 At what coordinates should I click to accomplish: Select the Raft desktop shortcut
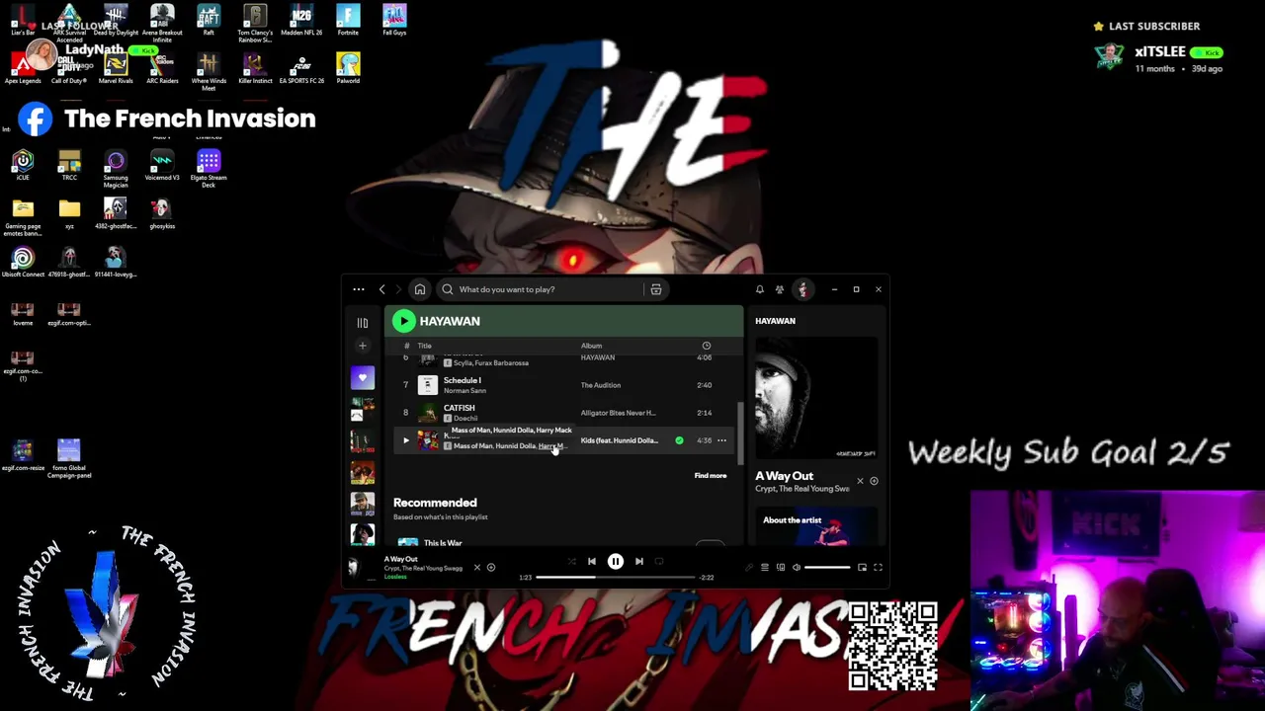pyautogui.click(x=209, y=20)
